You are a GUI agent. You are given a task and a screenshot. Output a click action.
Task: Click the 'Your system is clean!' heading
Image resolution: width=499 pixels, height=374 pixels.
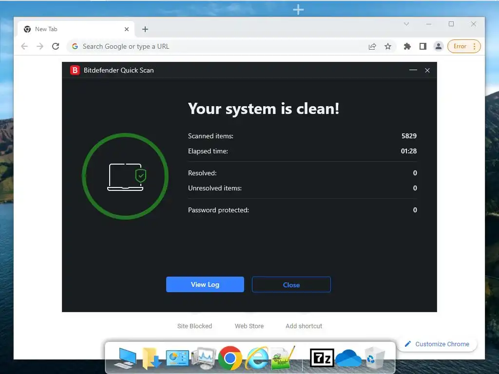coord(264,109)
